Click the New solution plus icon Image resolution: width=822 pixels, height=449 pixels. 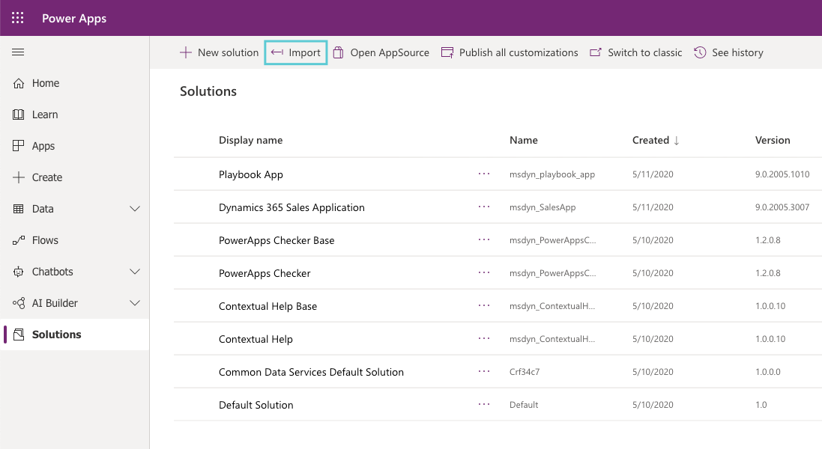coord(186,52)
